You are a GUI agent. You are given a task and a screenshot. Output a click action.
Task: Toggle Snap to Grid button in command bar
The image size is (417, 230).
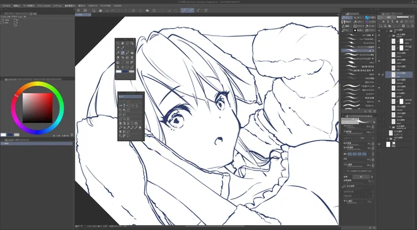[198, 10]
